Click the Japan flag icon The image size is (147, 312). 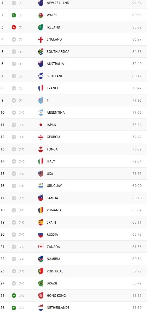click(41, 125)
